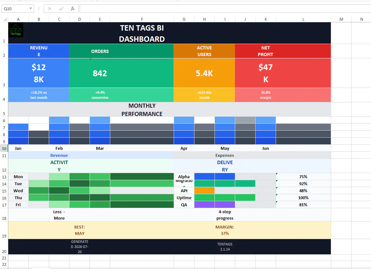The image size is (371, 269).
Task: Select the API delivery label
Action: click(x=184, y=191)
